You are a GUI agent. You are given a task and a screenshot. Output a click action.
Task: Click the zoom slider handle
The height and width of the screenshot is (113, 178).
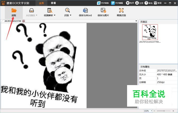[x=164, y=111]
